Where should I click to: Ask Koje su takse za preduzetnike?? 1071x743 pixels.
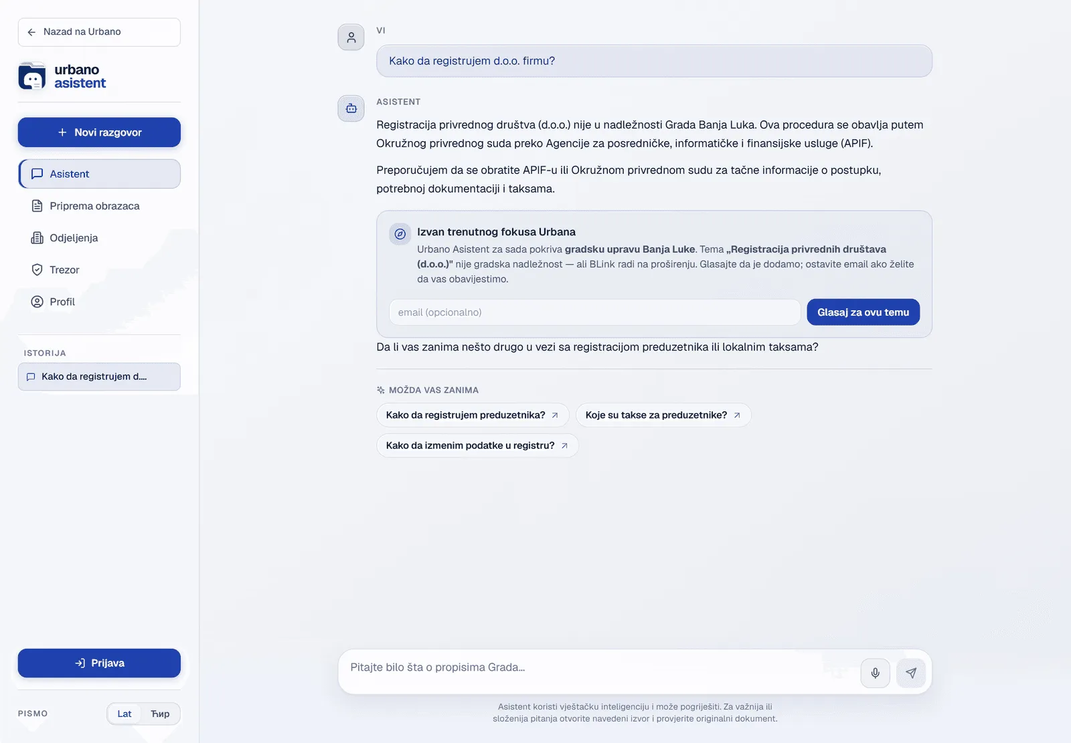[x=663, y=415]
